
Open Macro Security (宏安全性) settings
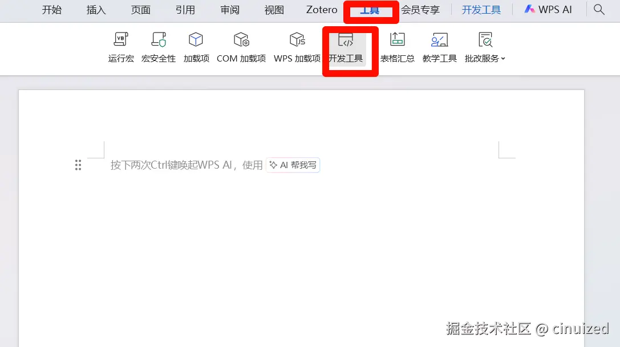coord(159,47)
